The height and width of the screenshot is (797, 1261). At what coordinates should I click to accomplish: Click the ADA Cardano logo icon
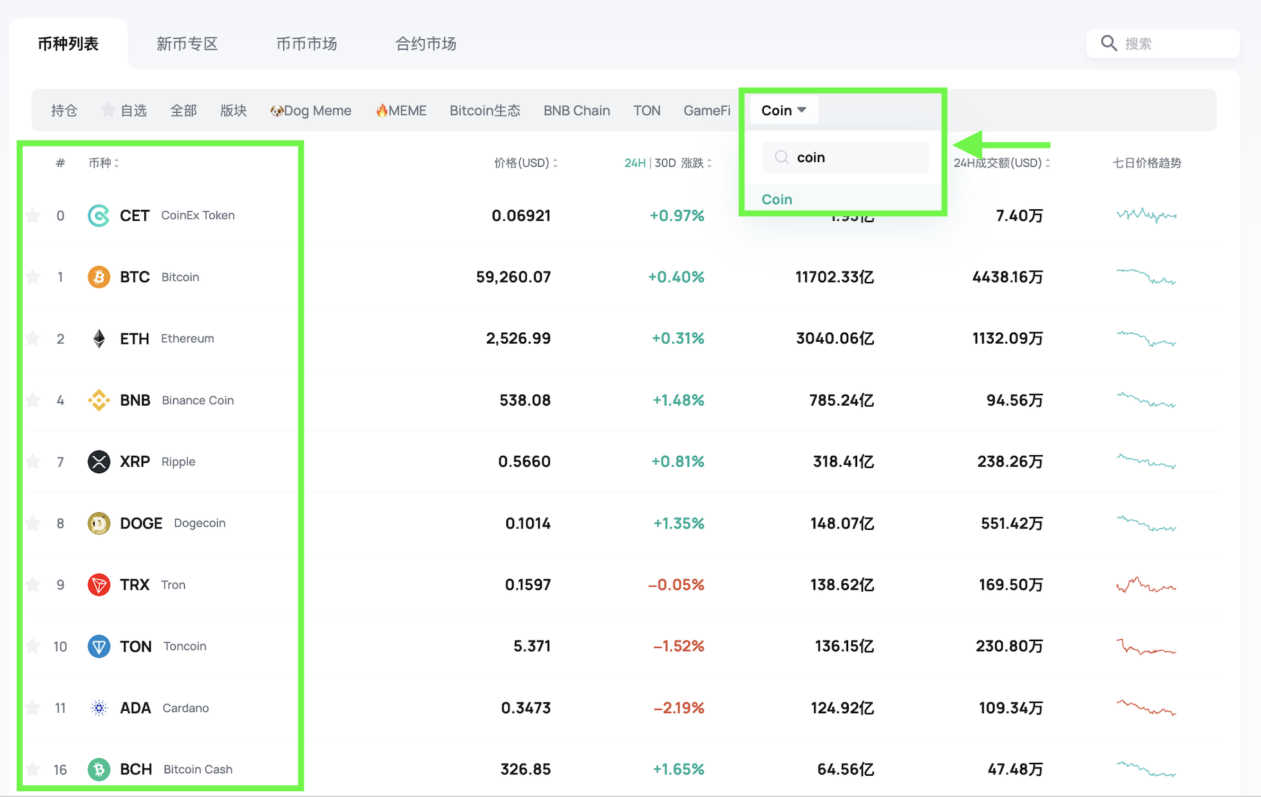tap(99, 708)
